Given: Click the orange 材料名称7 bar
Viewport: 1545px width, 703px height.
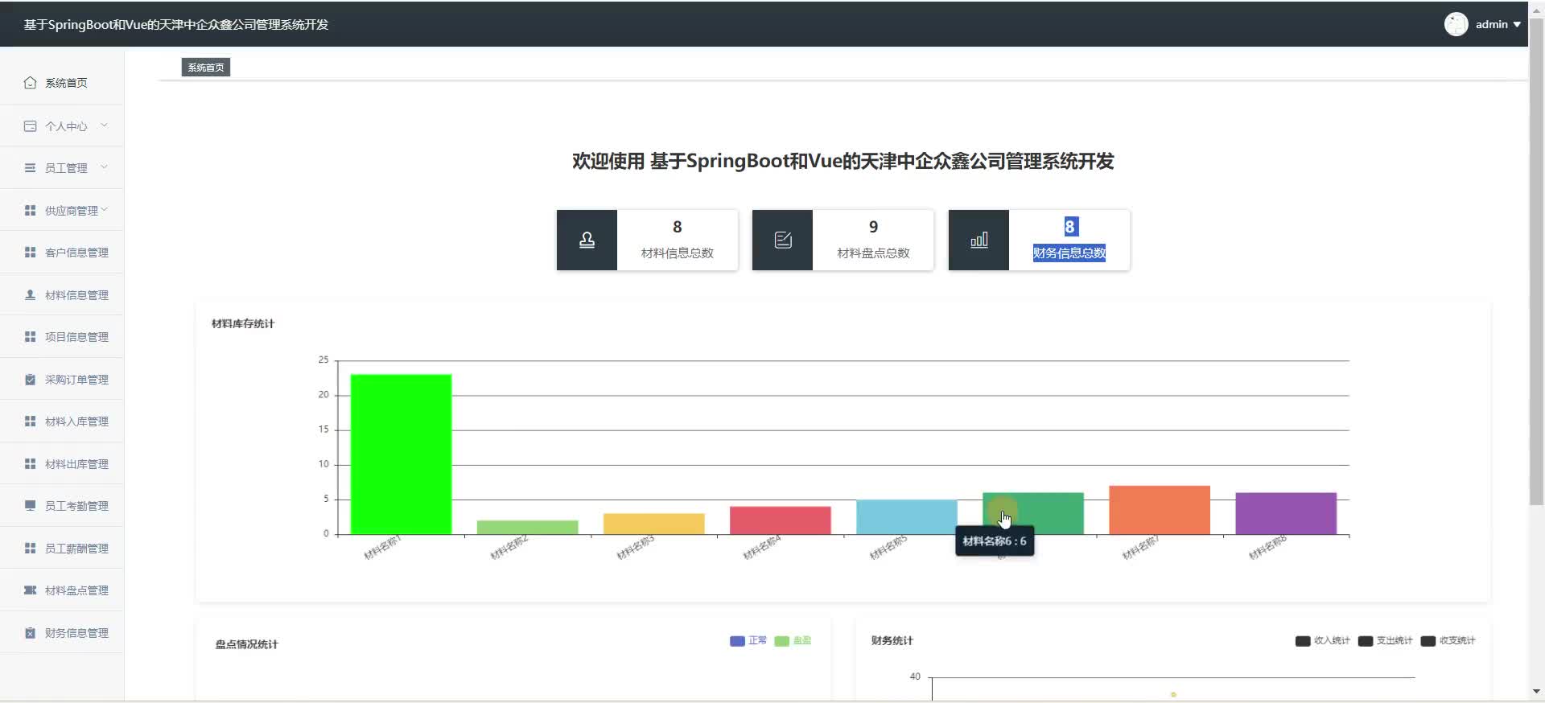Looking at the screenshot, I should pos(1160,510).
